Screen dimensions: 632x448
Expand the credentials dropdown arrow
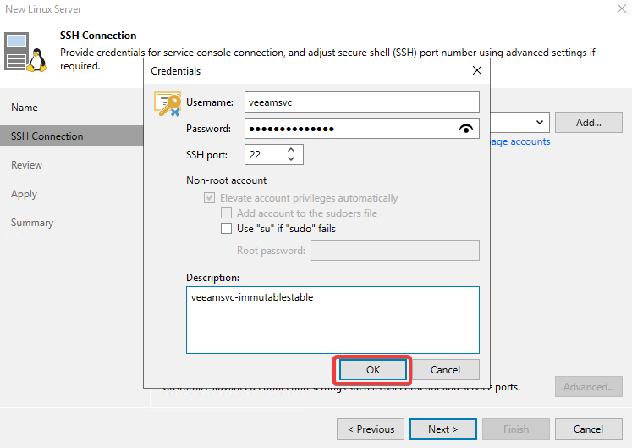(x=539, y=122)
